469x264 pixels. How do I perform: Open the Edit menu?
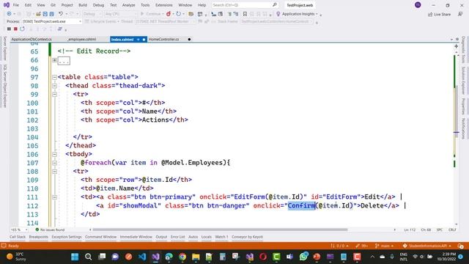pyautogui.click(x=28, y=5)
